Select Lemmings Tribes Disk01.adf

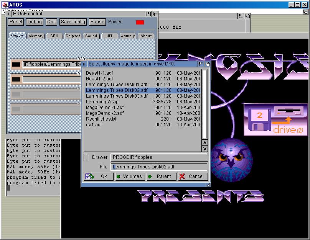[143, 85]
